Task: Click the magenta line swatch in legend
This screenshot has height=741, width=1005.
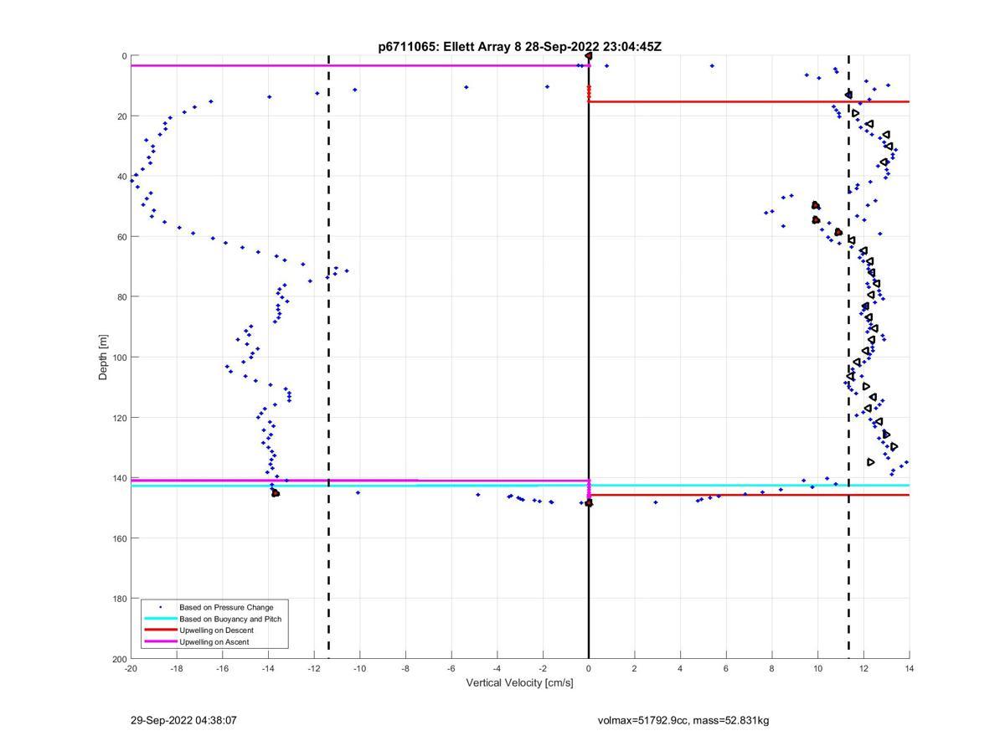Action: (160, 642)
